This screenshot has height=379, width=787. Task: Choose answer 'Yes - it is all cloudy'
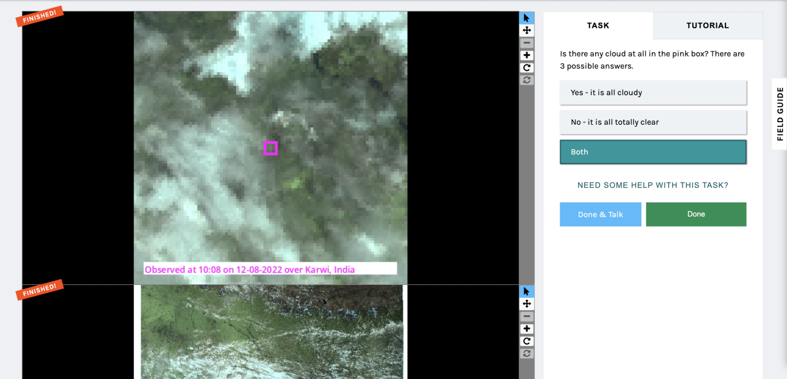pyautogui.click(x=653, y=93)
